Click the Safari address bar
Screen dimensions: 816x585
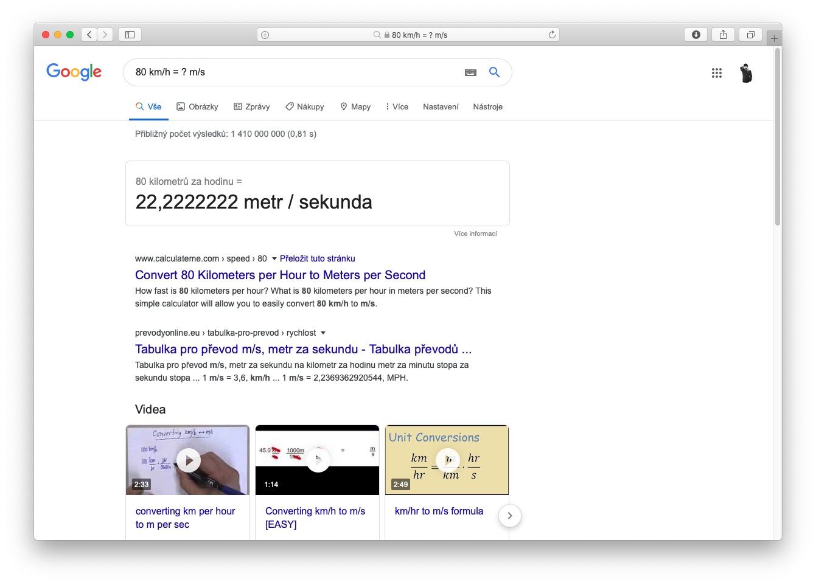[x=408, y=35]
